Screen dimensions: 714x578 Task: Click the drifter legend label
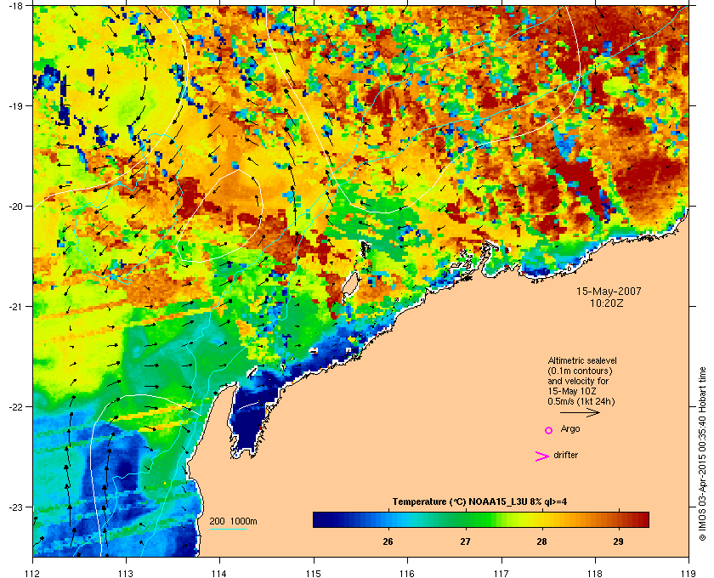[x=565, y=455]
